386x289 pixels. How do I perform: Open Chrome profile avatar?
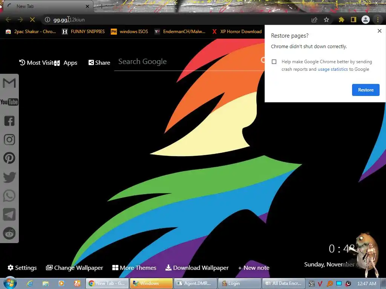point(366,20)
